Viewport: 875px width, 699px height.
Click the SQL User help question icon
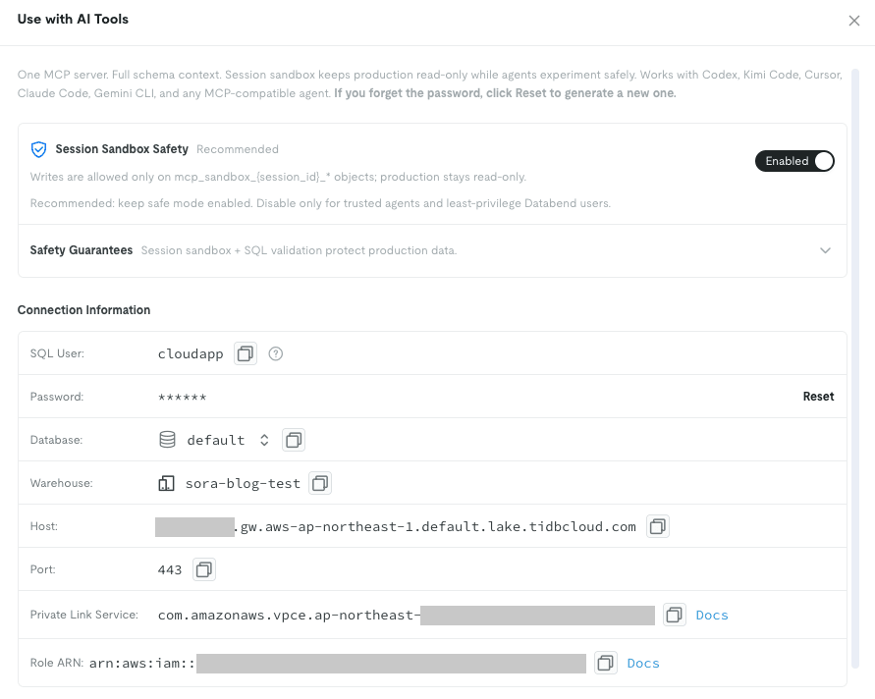pos(276,353)
